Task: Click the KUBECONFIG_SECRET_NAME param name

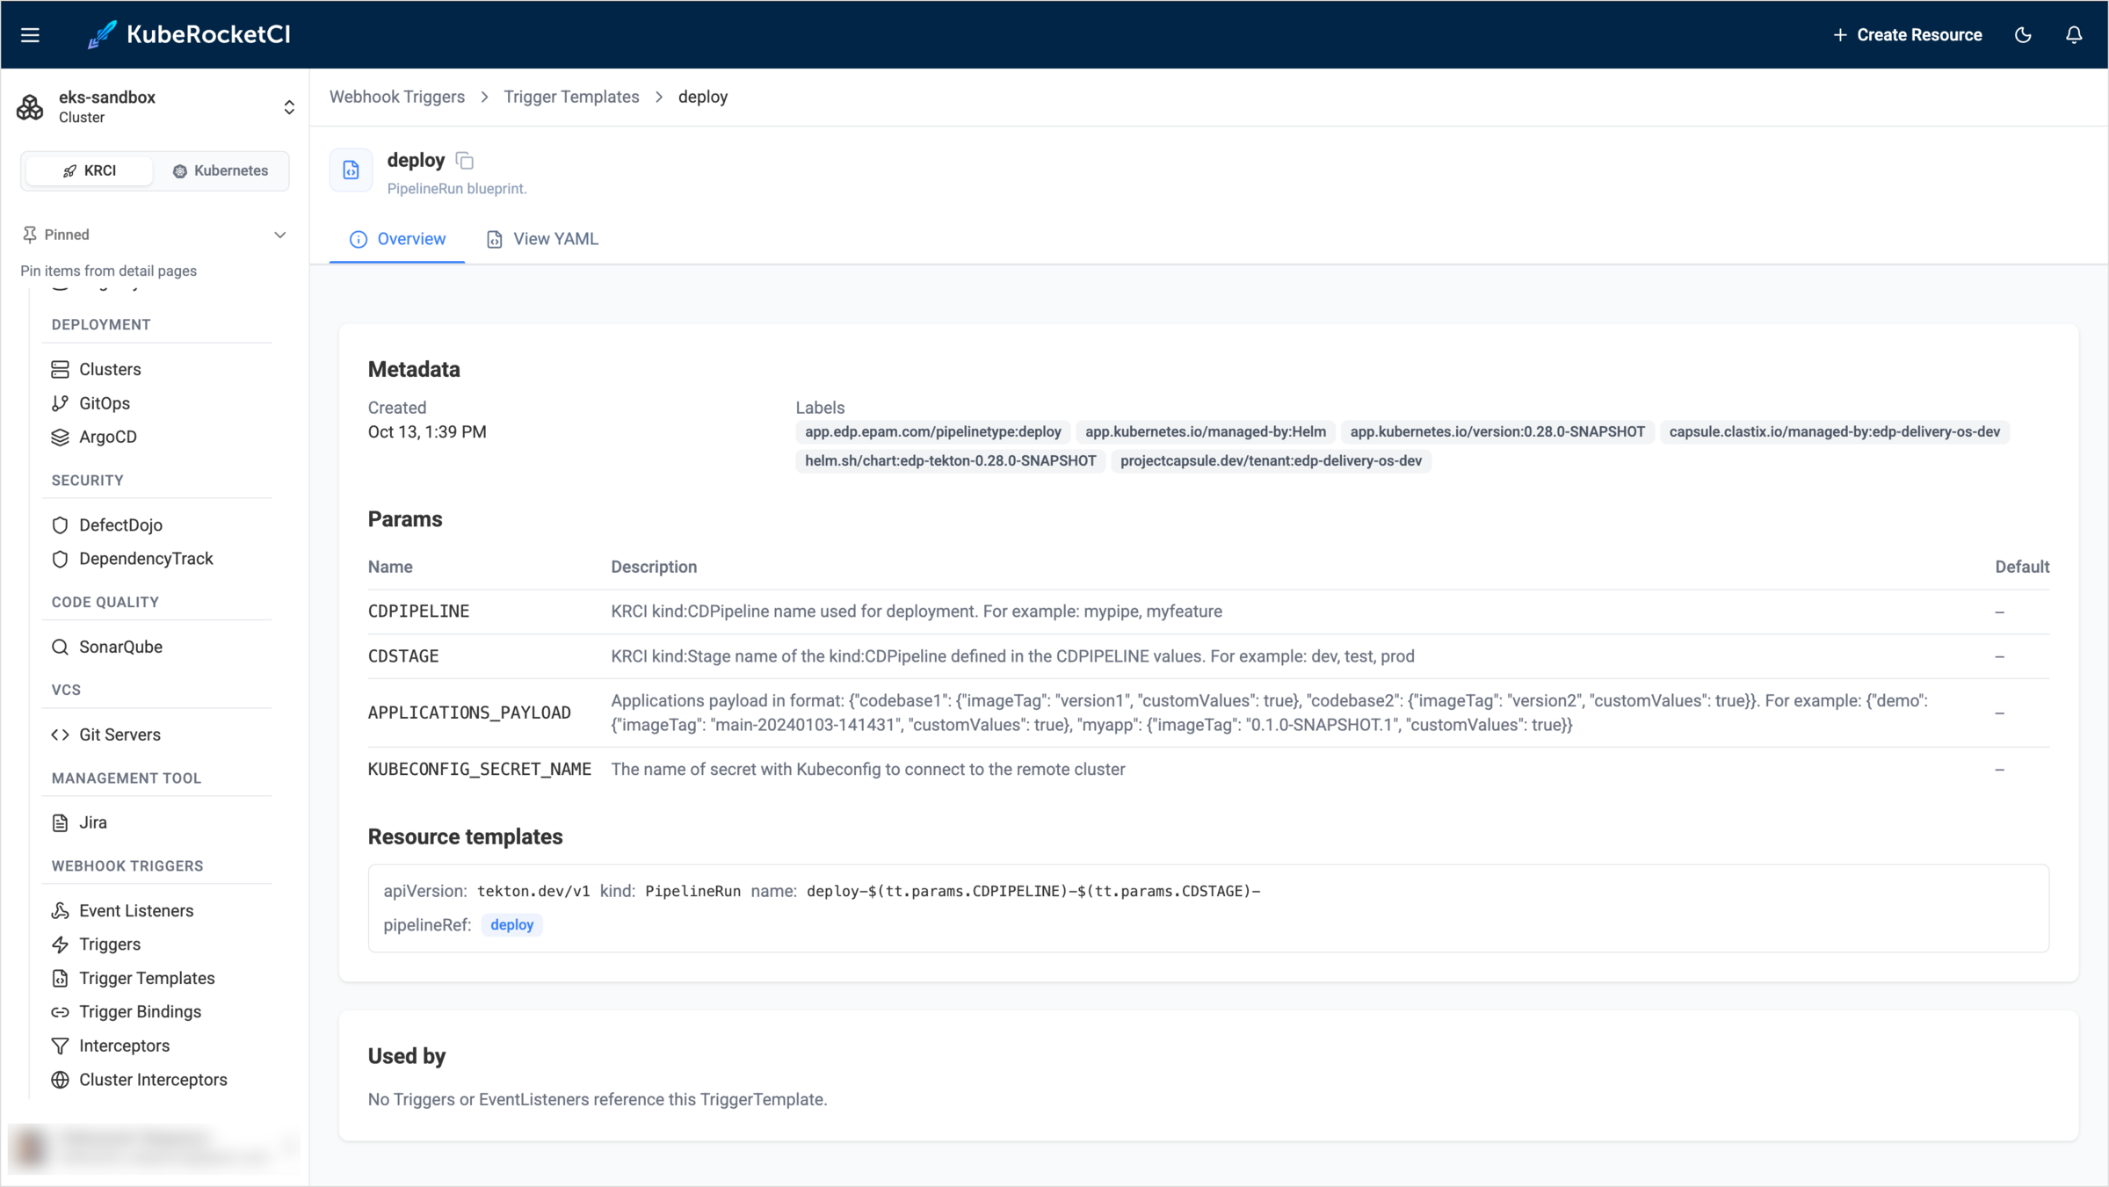Action: (479, 770)
